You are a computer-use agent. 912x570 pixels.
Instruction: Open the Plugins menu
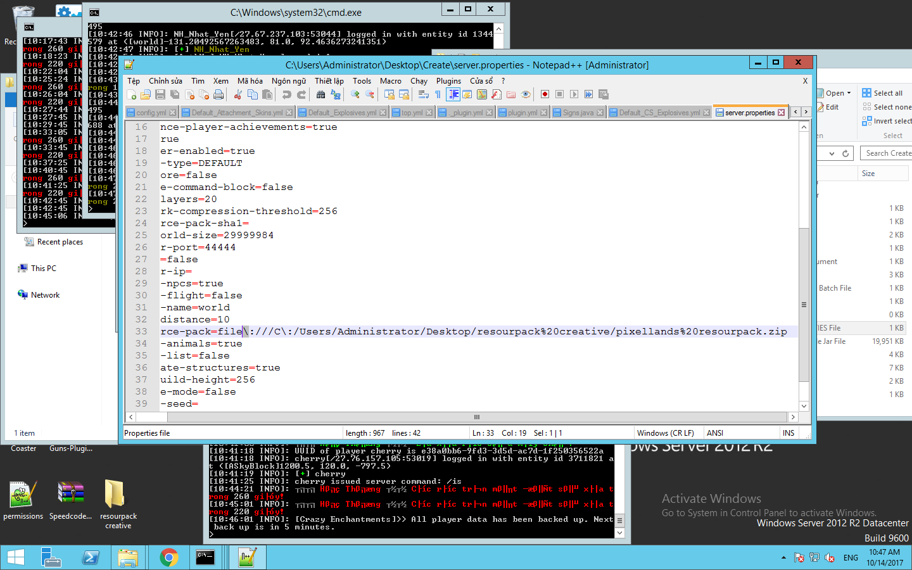click(448, 81)
